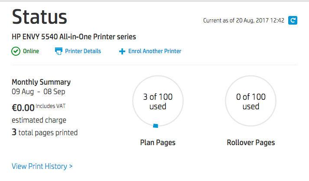Click the plus icon for enrolling printer

[x=122, y=51]
